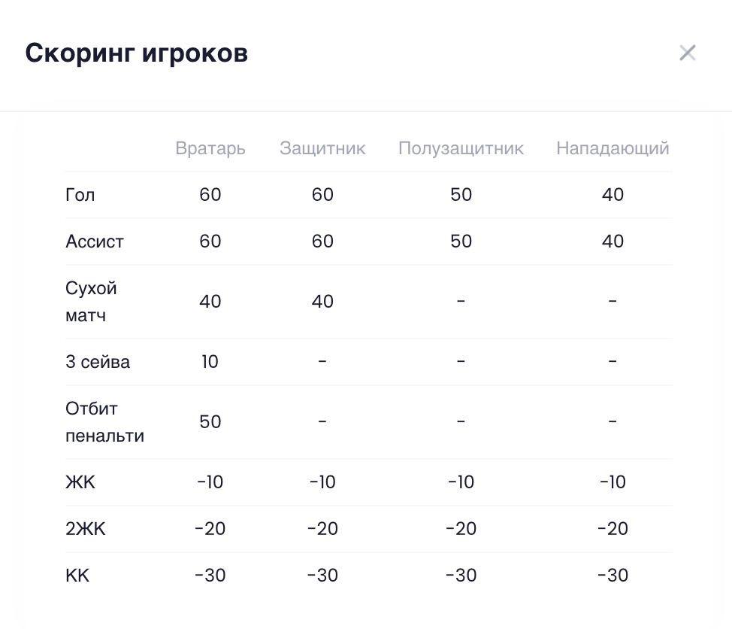732x629 pixels.
Task: Select forward КК value -30
Action: pos(613,576)
